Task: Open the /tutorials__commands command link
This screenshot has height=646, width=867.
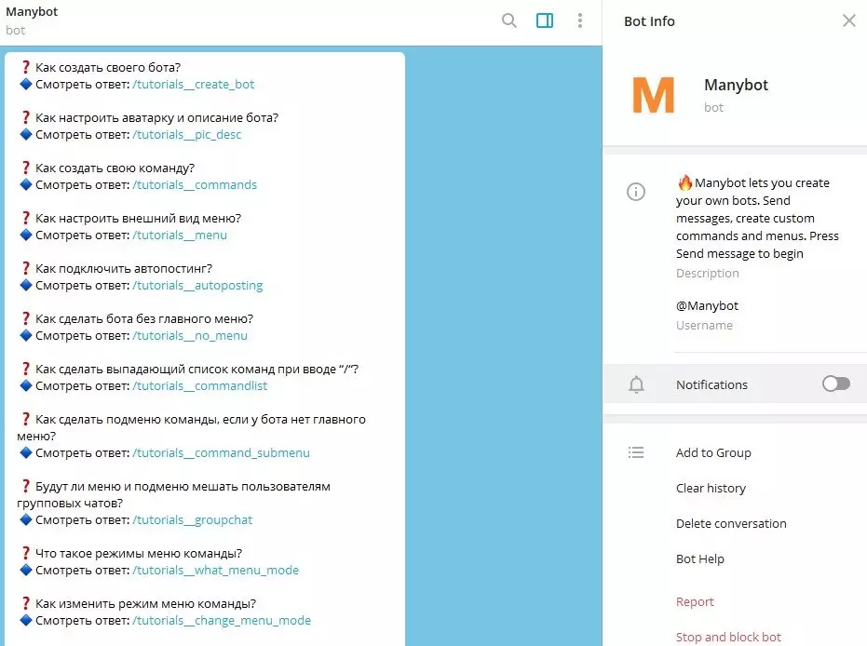Action: click(195, 184)
